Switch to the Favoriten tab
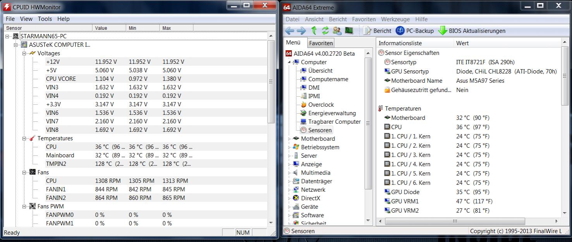 [x=321, y=43]
